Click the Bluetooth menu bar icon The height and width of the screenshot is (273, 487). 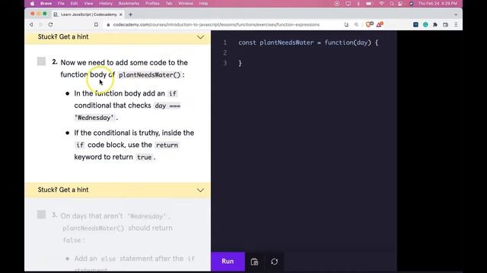point(358,3)
